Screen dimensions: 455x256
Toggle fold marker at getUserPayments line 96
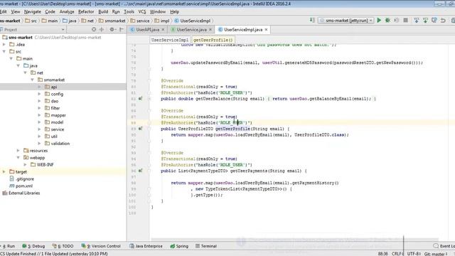tap(149, 171)
